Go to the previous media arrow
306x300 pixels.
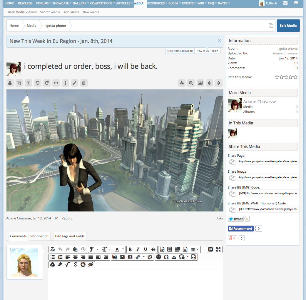coord(209,83)
